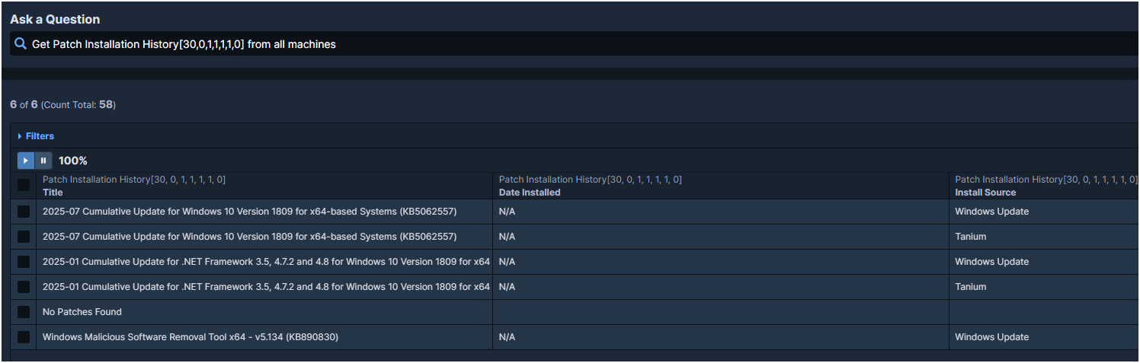
Task: Tick the checkbox for the KB5062557 Tanium row
Action: click(24, 237)
